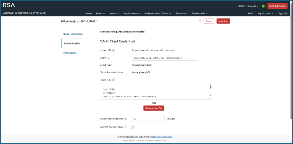293x144 pixels.
Task: Click the Public Key scrollbar up arrow
Action: (x=210, y=84)
